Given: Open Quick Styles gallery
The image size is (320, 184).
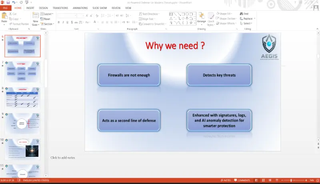Looking at the screenshot, I should (x=211, y=19).
